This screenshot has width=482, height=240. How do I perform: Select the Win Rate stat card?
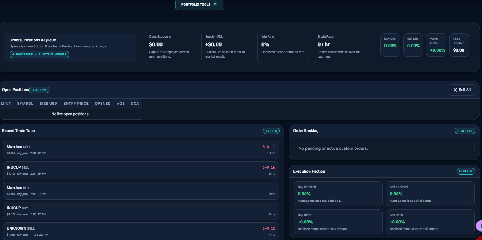(x=284, y=47)
